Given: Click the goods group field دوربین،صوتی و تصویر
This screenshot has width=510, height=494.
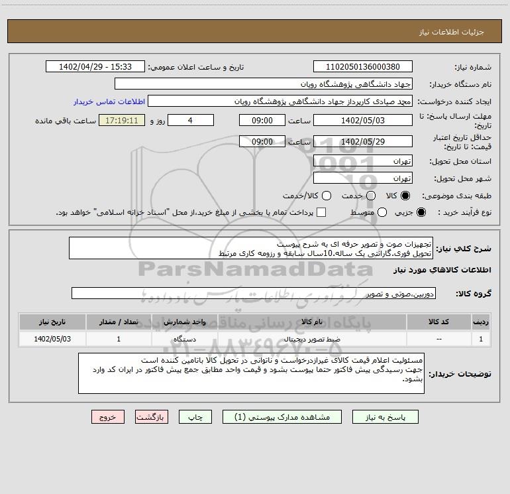Looking at the screenshot, I should [254, 293].
